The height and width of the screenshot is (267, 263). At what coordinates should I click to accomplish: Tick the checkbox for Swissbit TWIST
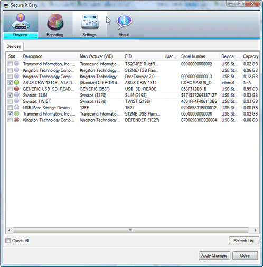pyautogui.click(x=10, y=101)
